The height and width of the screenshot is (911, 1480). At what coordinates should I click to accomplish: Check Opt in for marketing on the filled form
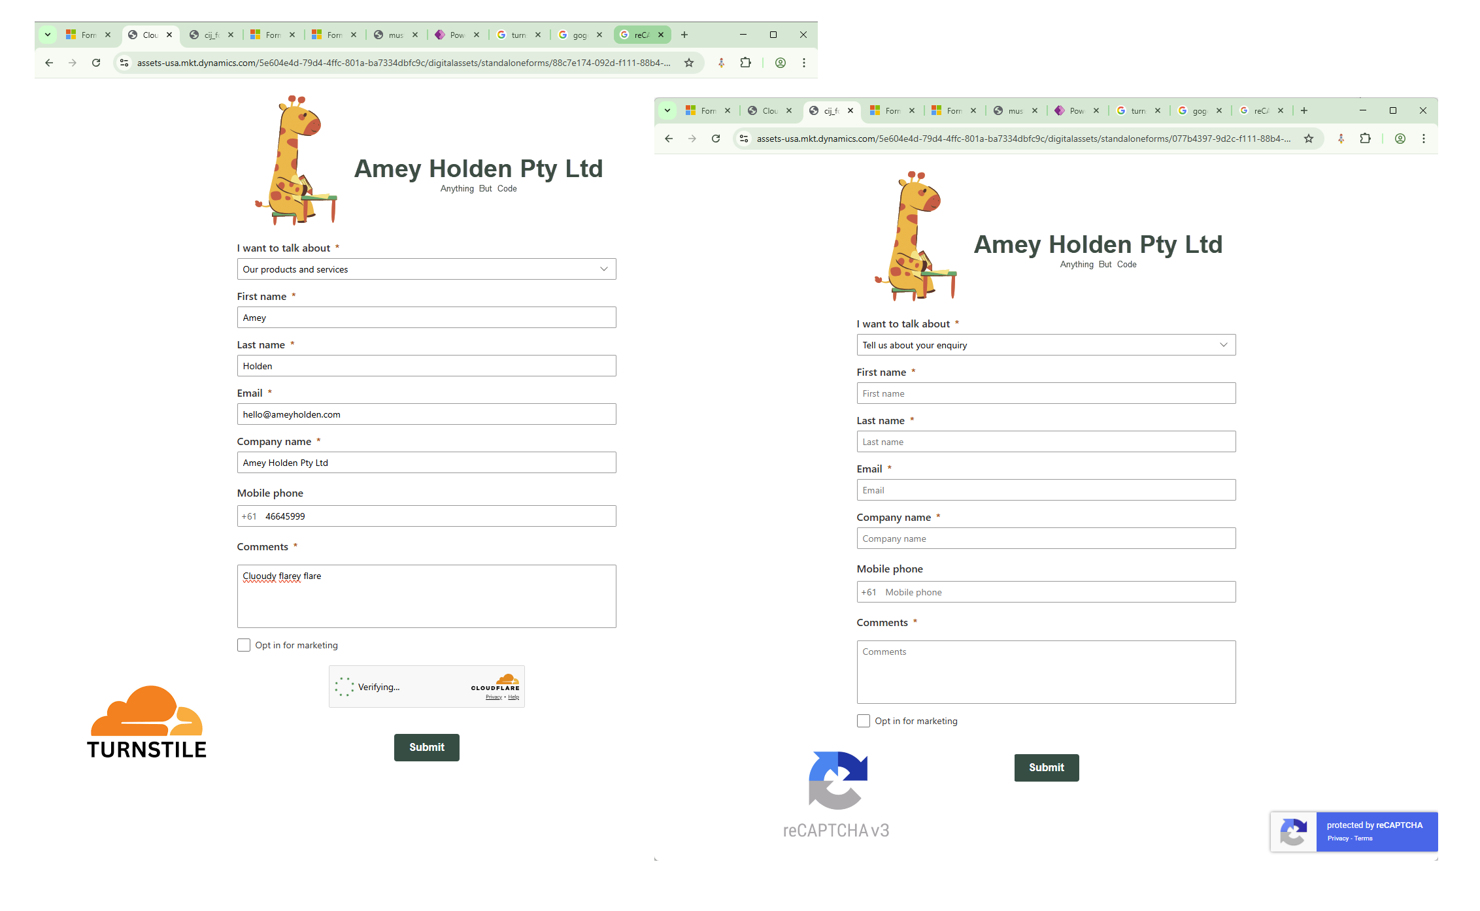[x=244, y=645]
